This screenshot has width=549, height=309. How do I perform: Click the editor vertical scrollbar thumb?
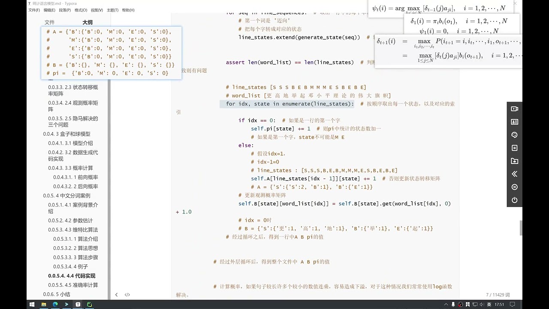521,228
